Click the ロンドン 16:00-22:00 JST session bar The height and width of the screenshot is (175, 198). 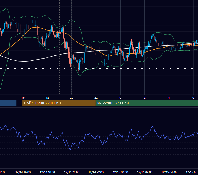(x=59, y=103)
